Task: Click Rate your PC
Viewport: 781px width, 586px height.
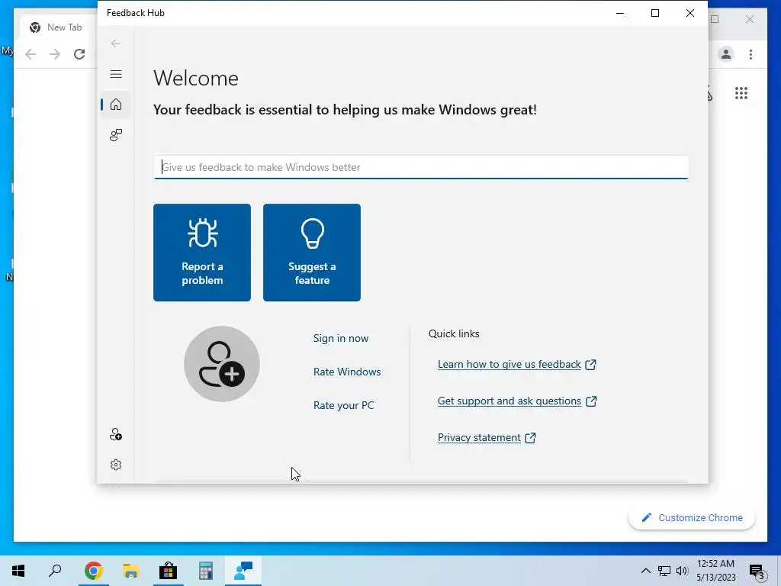Action: point(343,405)
